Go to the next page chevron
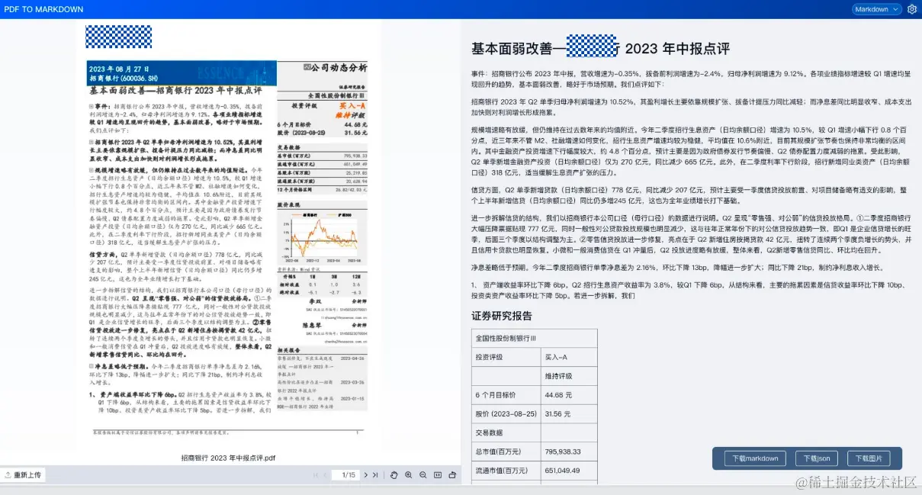 pyautogui.click(x=366, y=474)
